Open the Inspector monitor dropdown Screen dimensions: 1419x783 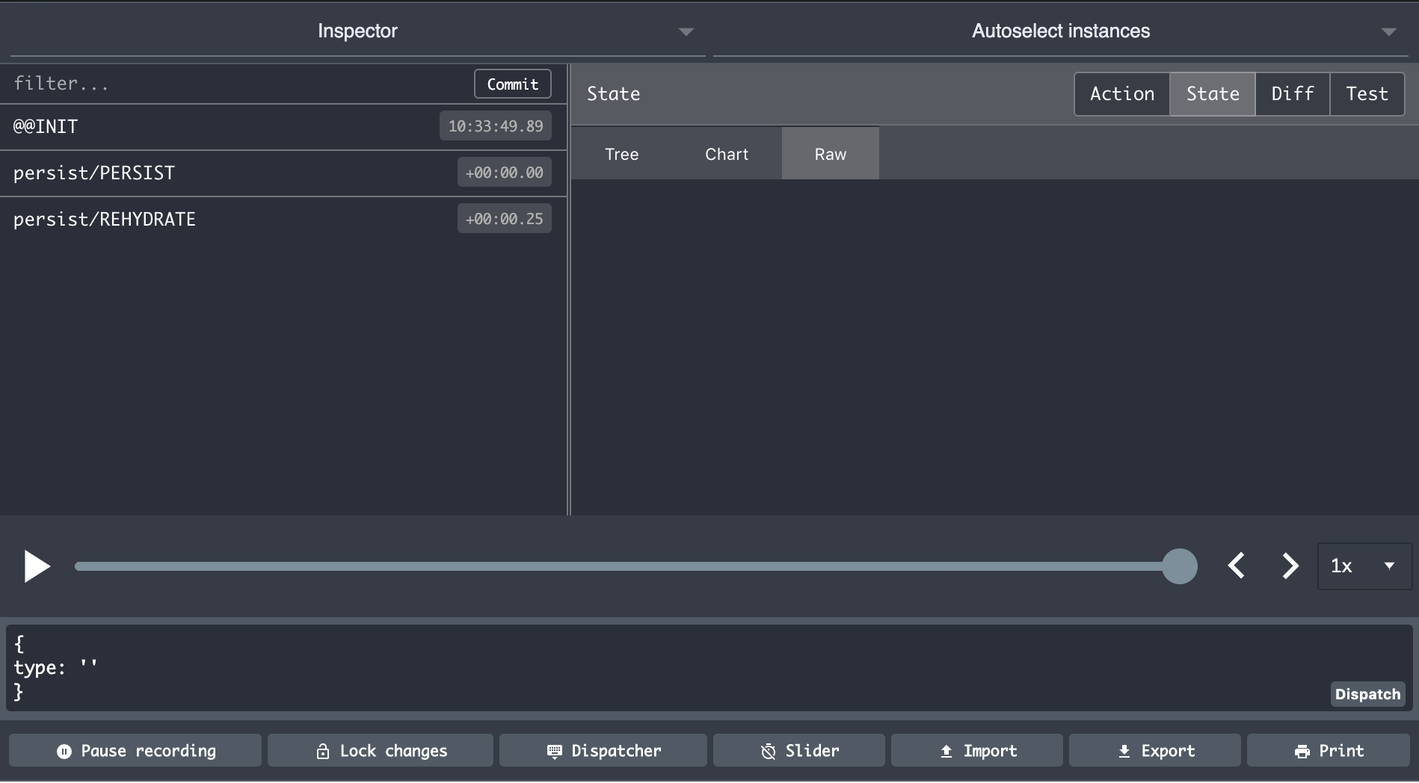coord(357,31)
